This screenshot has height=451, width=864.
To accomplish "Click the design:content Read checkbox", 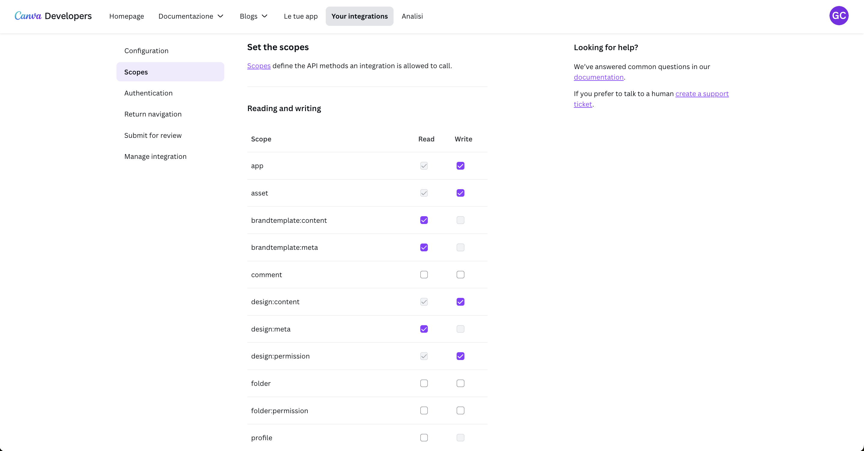I will (x=424, y=302).
